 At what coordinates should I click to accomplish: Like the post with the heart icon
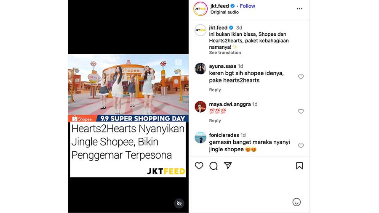coord(199,166)
